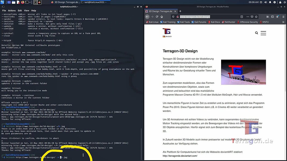The image size is (287, 161).
Task: Click the terminal vertical scrollbar
Action: click(x=141, y=144)
